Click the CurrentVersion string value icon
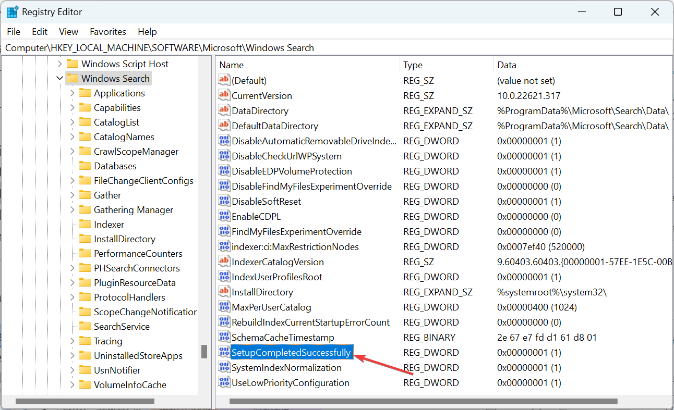Viewport: 674px width, 410px height. (x=224, y=95)
